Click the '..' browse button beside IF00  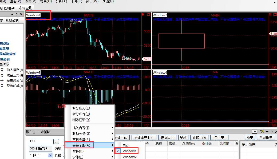[56, 142]
